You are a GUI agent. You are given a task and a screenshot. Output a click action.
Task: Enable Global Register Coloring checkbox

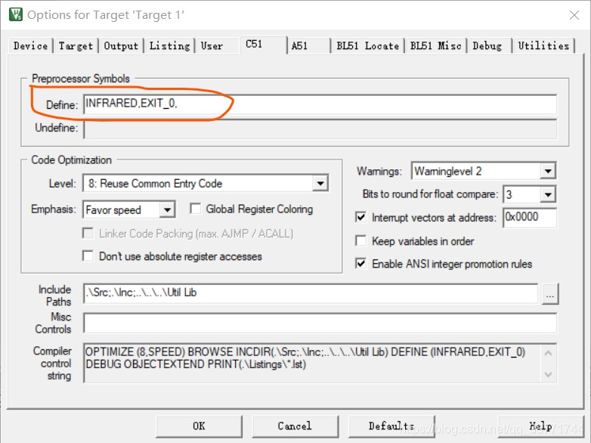tap(195, 209)
